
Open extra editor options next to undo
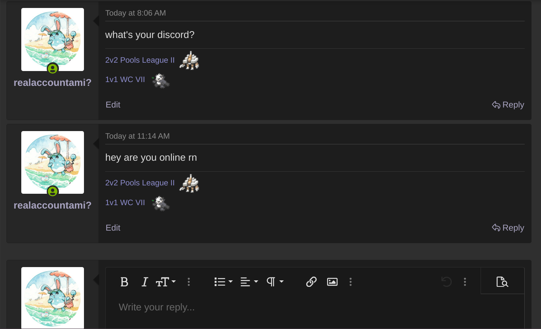(465, 282)
